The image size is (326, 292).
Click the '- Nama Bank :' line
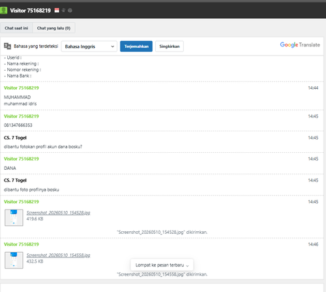tap(18, 76)
